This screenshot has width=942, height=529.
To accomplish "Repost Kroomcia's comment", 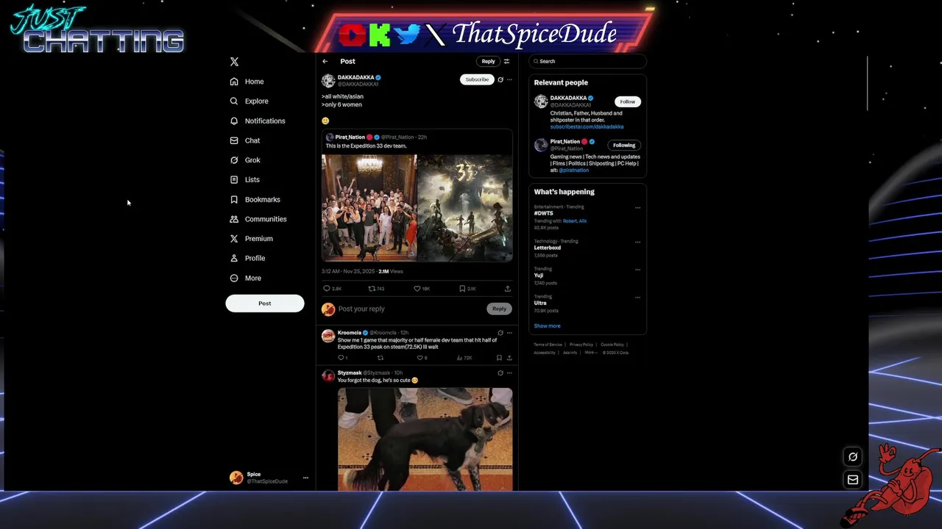I will [x=380, y=358].
